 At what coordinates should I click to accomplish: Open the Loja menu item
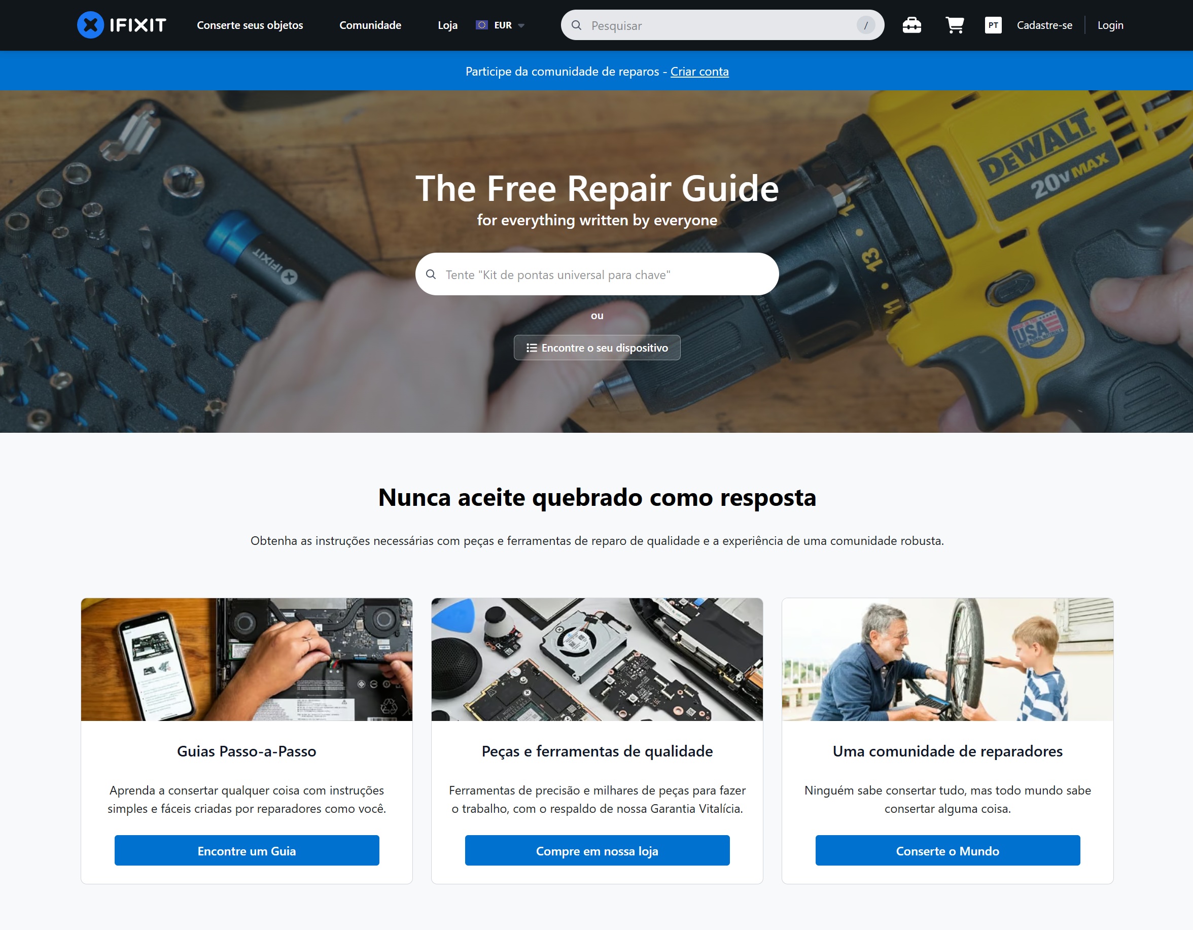[x=447, y=25]
